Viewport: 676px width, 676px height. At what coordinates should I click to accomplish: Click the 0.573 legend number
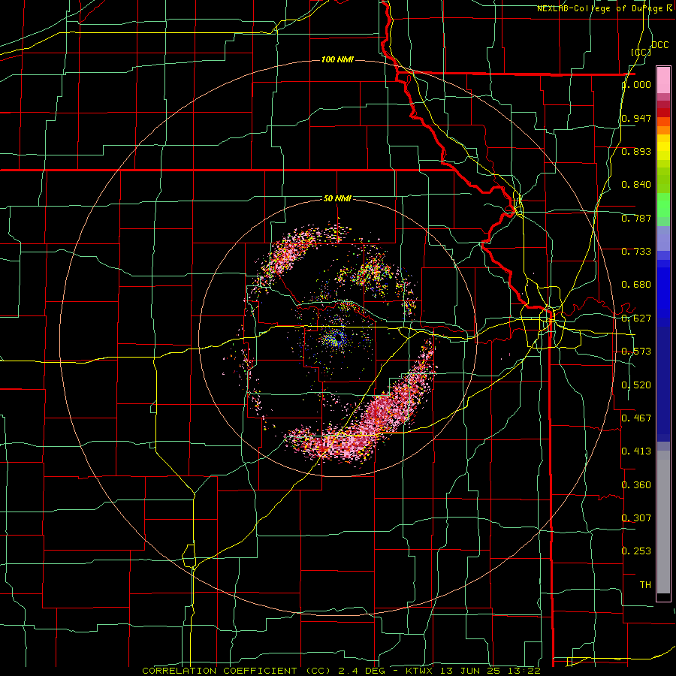click(636, 352)
